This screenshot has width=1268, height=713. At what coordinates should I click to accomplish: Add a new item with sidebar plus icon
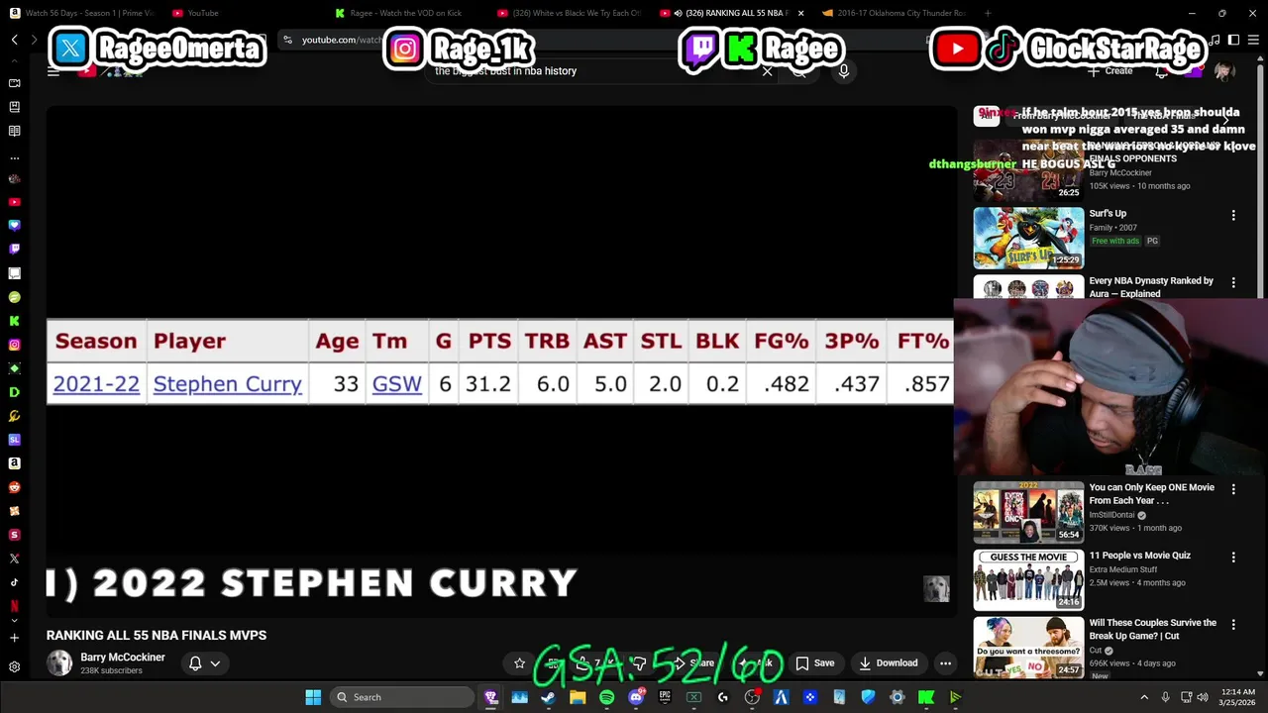point(14,638)
